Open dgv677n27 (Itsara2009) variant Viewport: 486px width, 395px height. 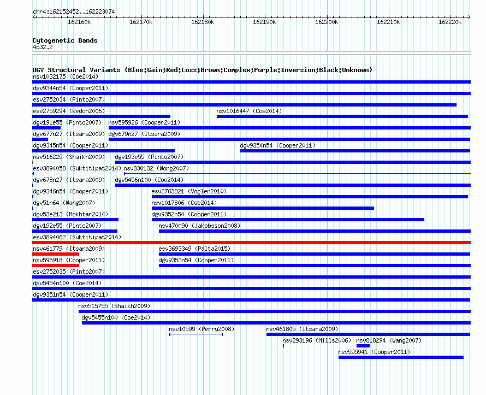[x=69, y=134]
